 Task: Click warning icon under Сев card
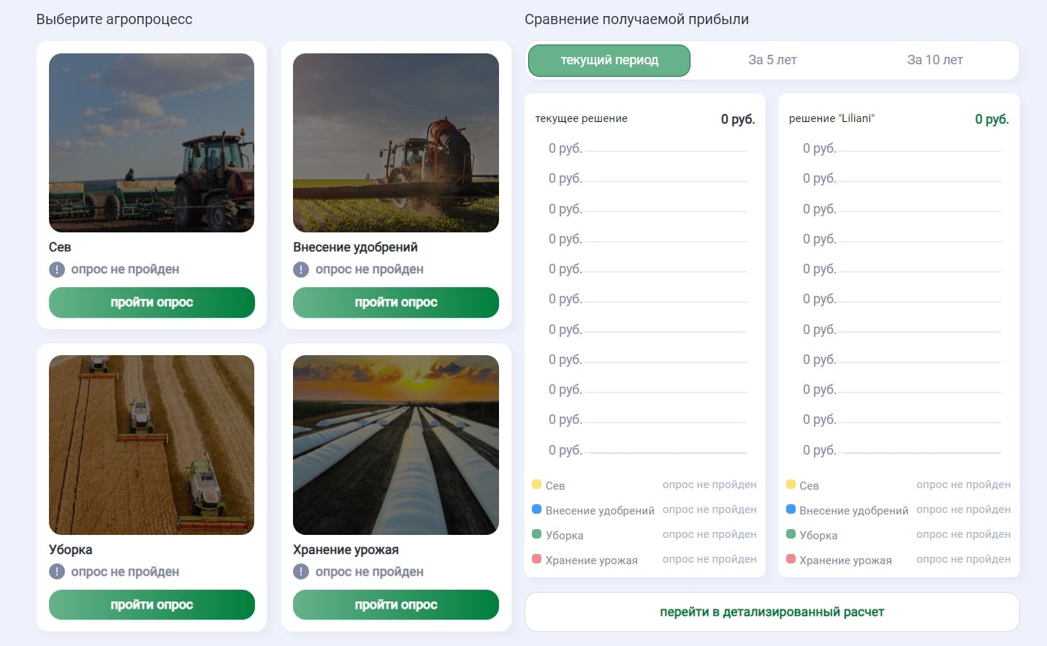57,270
